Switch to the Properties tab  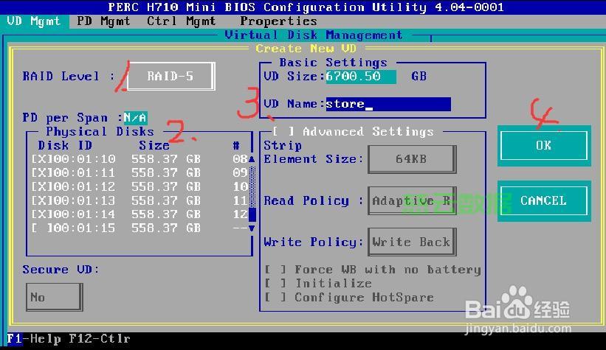point(278,21)
